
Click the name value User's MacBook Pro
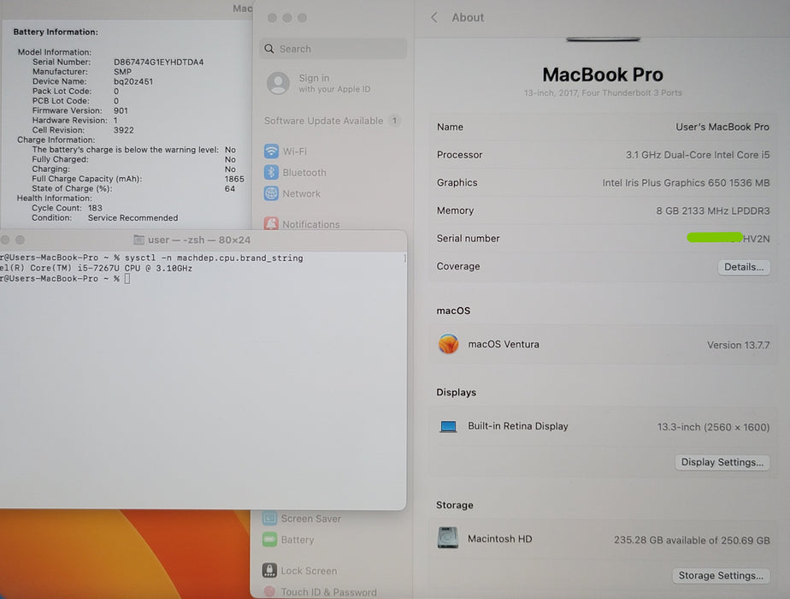(722, 127)
